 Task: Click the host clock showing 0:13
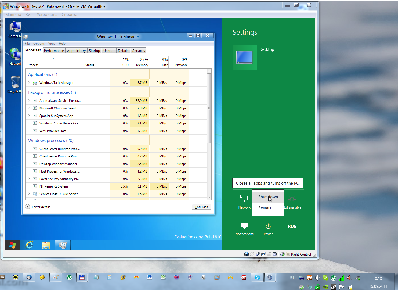[378, 279]
